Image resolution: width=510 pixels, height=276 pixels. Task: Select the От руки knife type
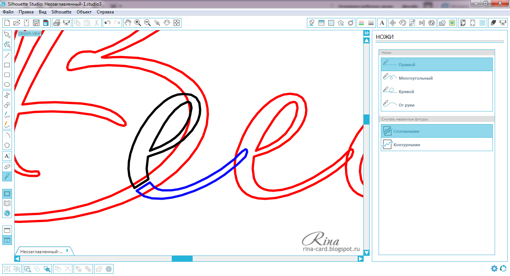click(437, 105)
